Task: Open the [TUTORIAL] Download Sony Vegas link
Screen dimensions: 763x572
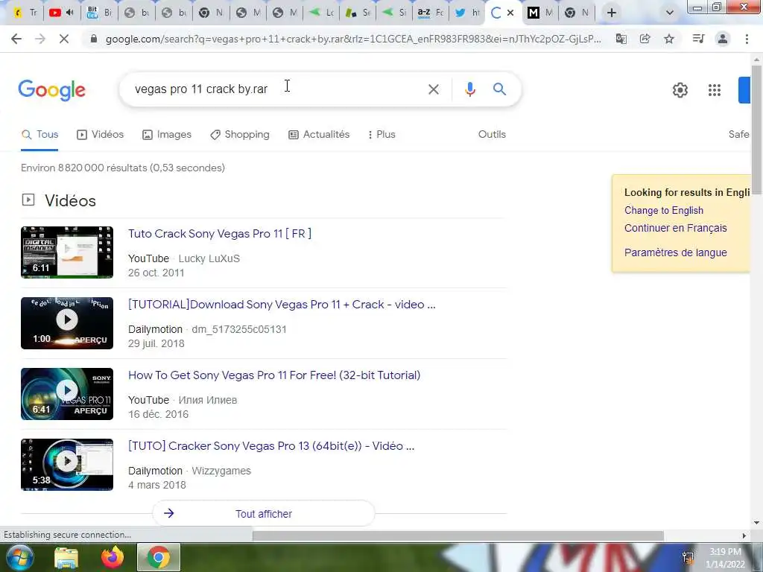Action: pos(282,305)
